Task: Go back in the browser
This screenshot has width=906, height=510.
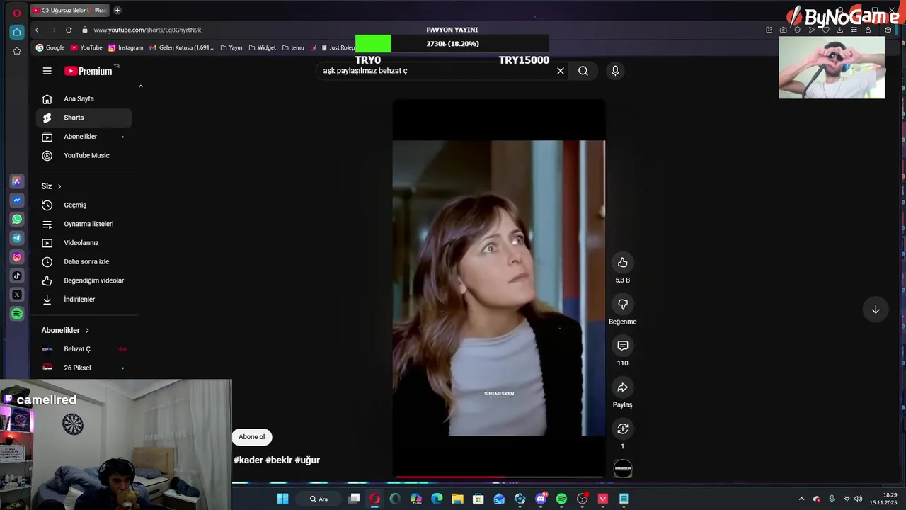Action: point(37,30)
